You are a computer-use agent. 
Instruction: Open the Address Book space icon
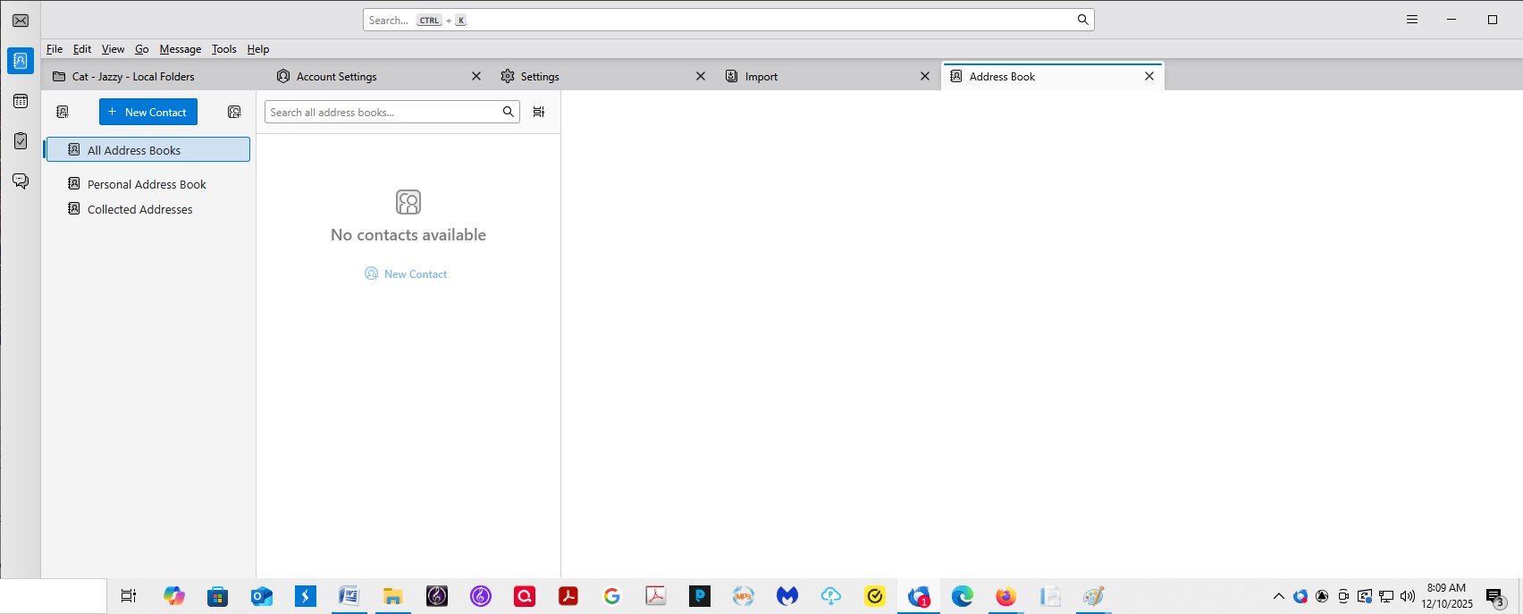(x=21, y=61)
